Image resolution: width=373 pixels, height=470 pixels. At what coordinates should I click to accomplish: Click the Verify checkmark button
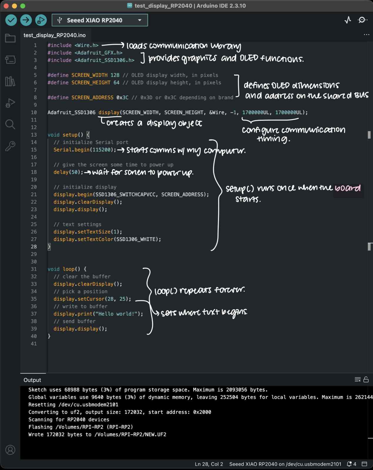pyautogui.click(x=11, y=20)
